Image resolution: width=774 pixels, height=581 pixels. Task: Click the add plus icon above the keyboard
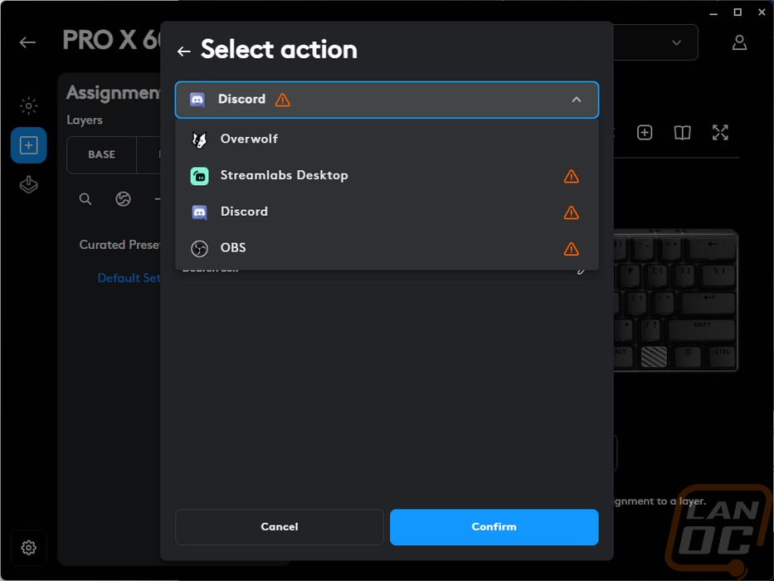pos(645,133)
